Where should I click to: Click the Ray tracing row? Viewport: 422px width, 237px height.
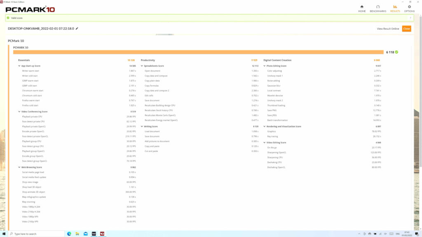(324, 136)
